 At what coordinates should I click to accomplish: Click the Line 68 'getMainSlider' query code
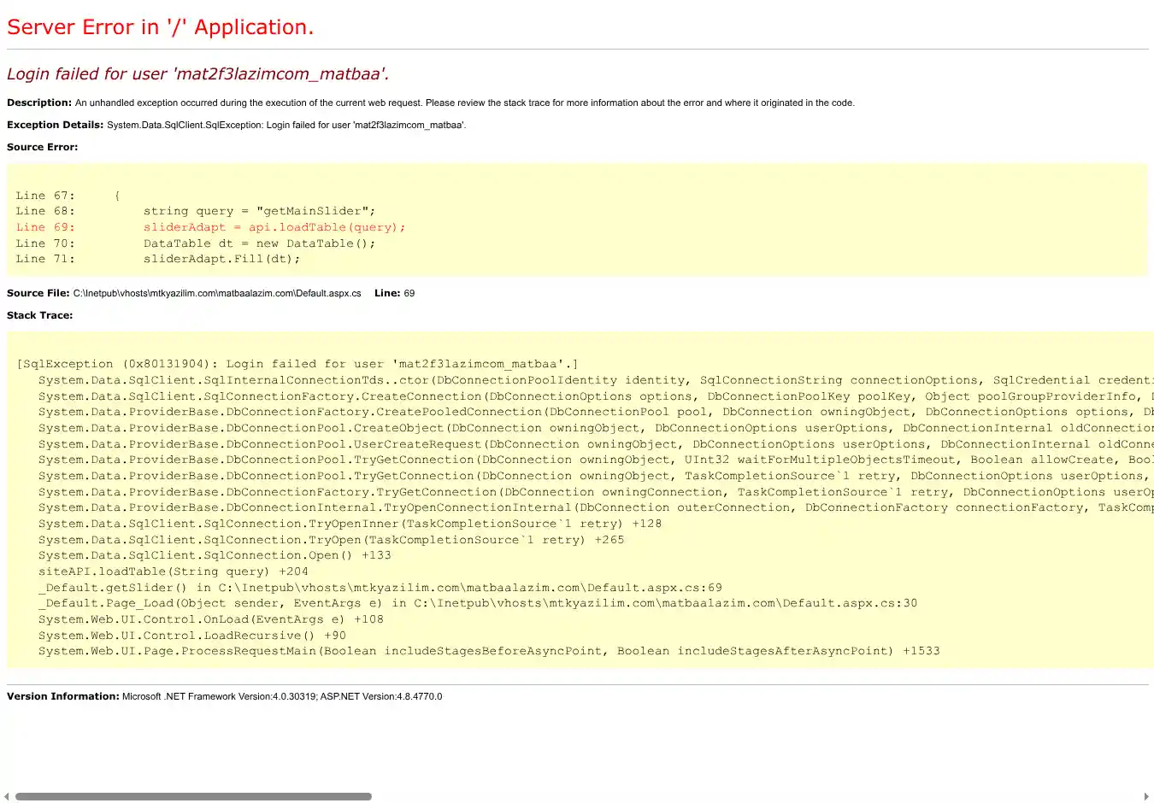click(259, 211)
